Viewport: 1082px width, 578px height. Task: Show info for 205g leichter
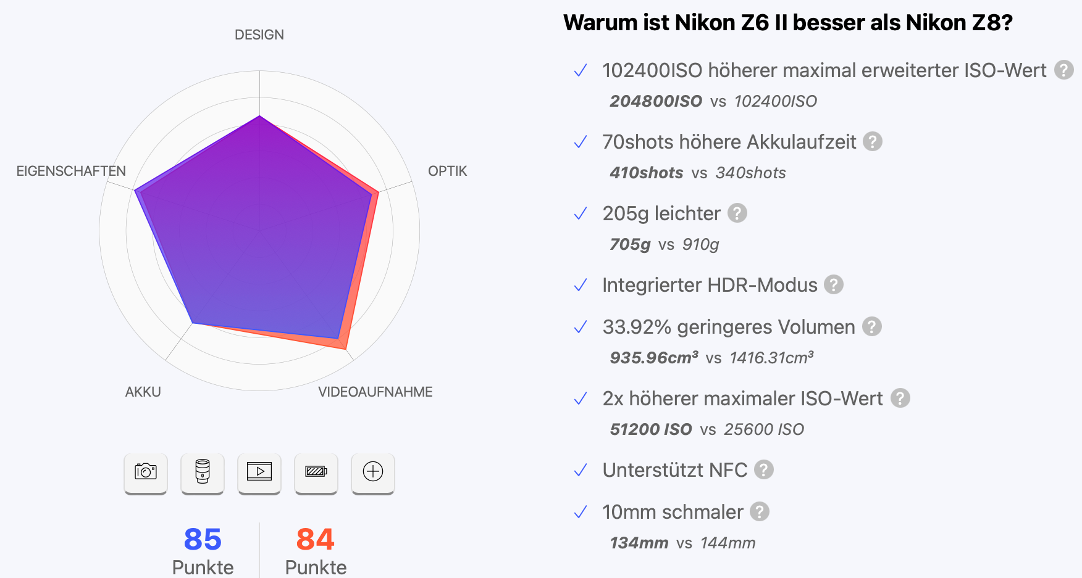pos(737,213)
